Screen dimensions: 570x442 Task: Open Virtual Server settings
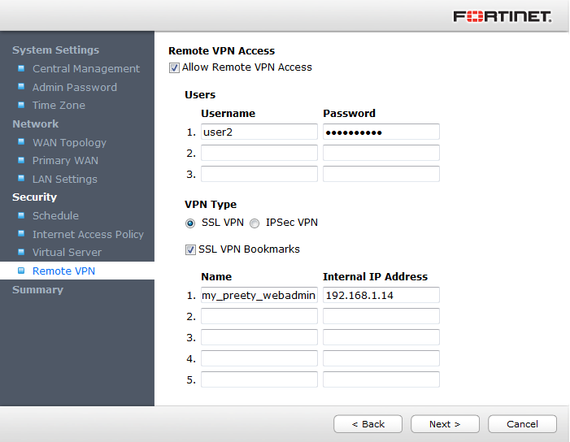67,253
